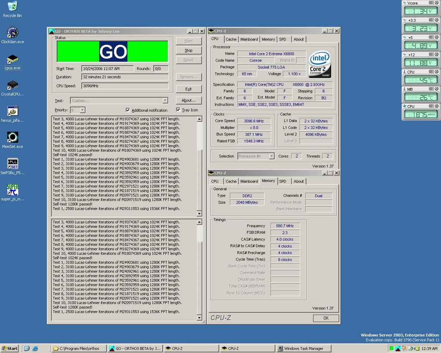This screenshot has width=441, height=353.
Task: Click the ORTHOS title bar app icon
Action: 52,31
